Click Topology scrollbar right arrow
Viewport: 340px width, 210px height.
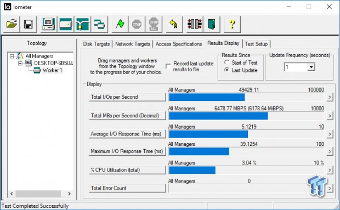(x=69, y=194)
